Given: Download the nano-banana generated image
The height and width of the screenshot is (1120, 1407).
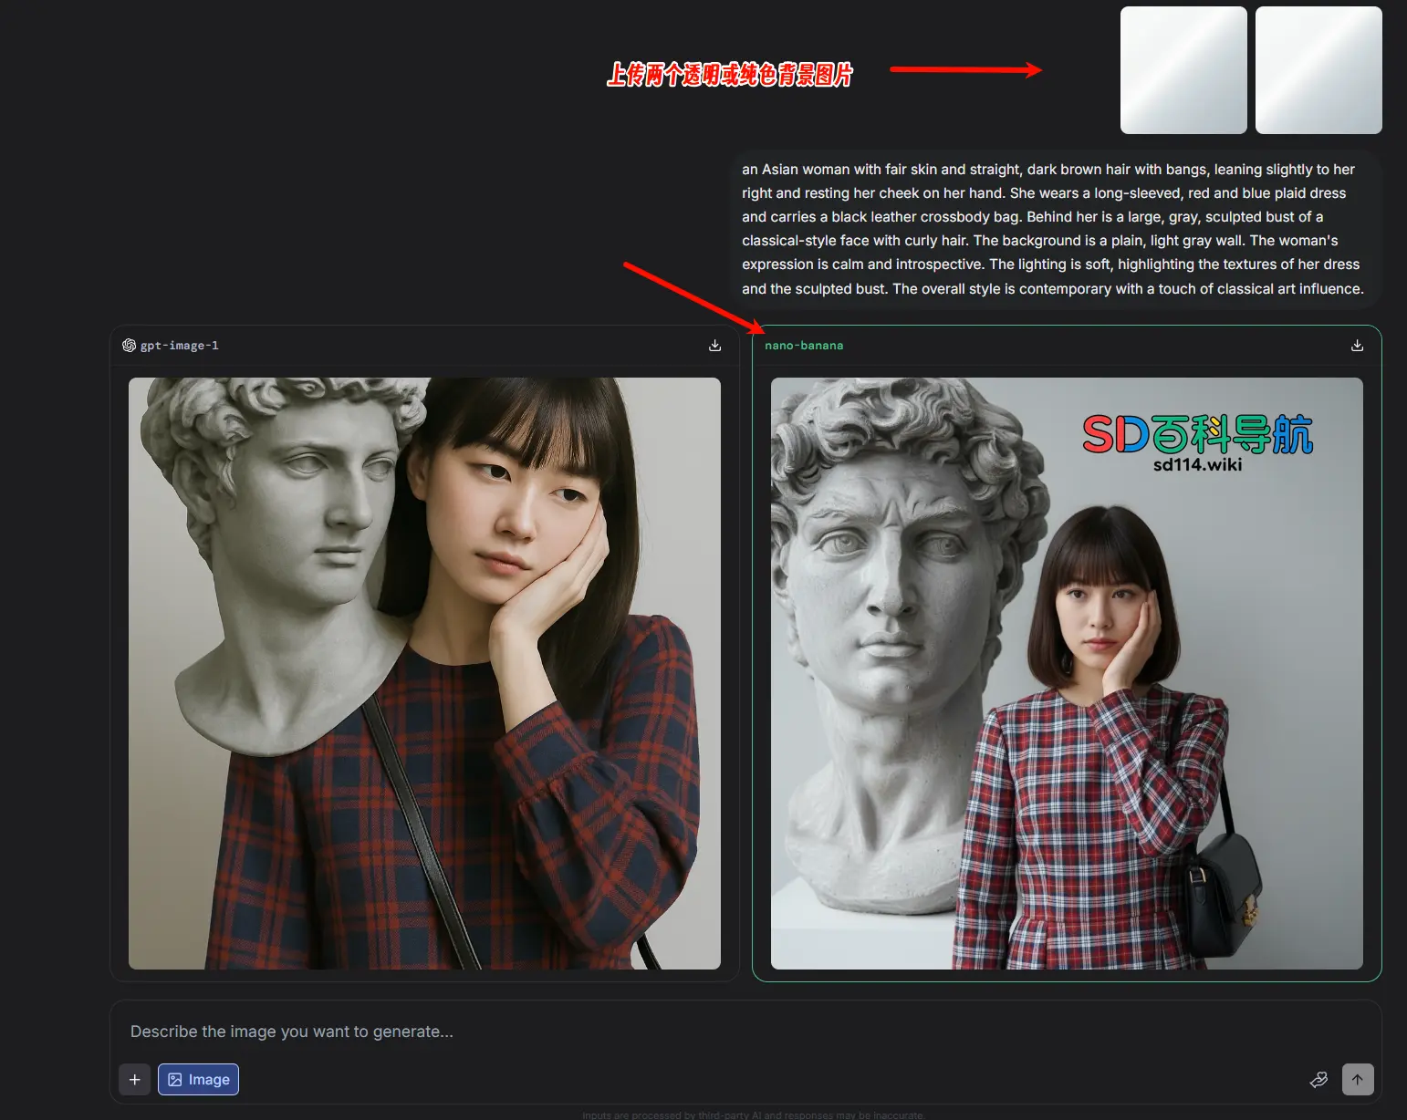Looking at the screenshot, I should 1357,346.
